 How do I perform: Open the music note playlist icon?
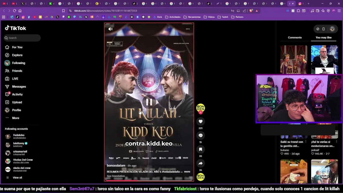coord(312,11)
